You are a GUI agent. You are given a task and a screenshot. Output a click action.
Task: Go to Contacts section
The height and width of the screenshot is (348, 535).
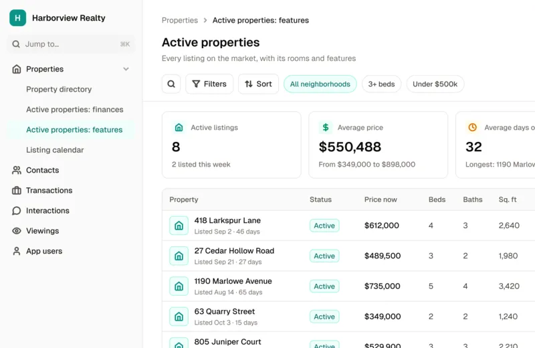point(71,170)
